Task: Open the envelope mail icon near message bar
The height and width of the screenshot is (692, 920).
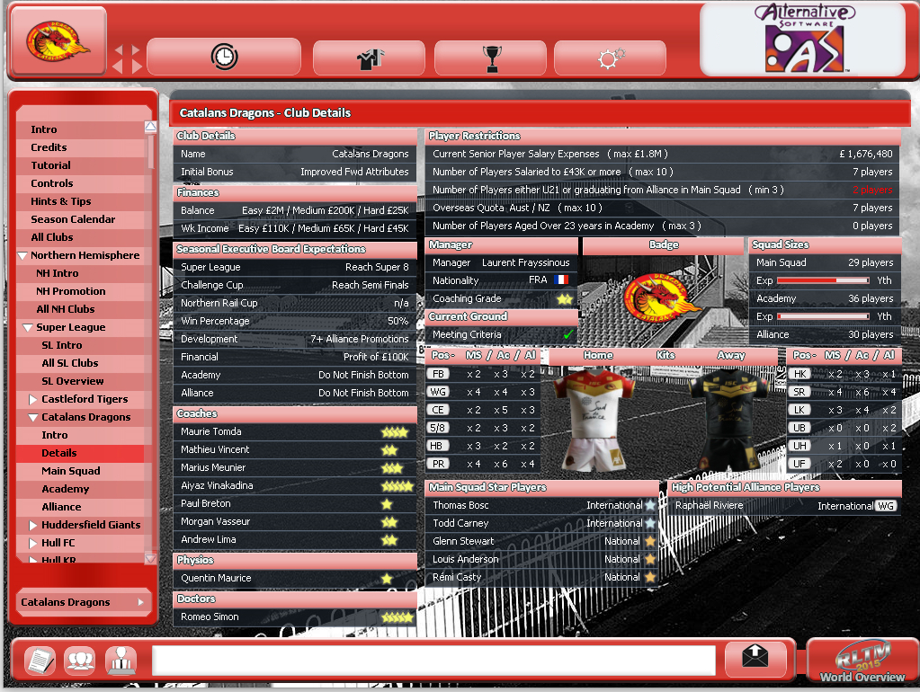Action: click(x=755, y=660)
